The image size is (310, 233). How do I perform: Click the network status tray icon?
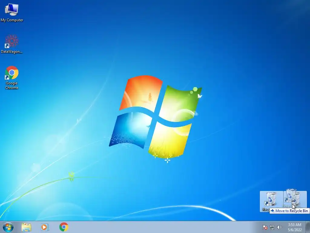272,227
